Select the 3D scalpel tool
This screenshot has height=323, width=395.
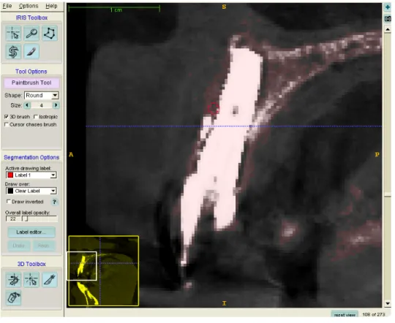coord(50,280)
